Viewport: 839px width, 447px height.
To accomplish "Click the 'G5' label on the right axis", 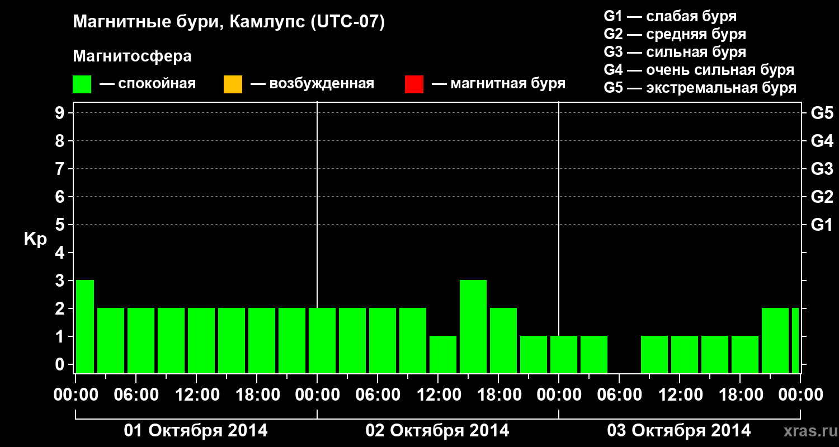I will (822, 113).
